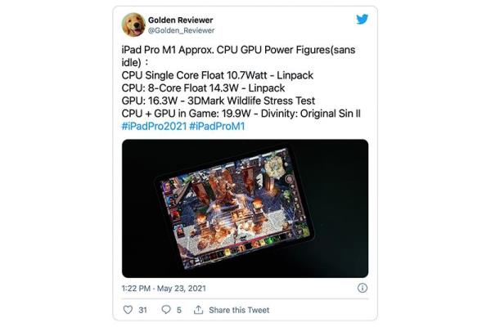Click the share upload arrow icon
491x327 pixels.
[198, 310]
